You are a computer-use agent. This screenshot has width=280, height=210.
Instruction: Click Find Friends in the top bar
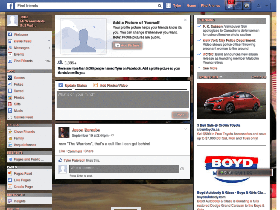click(210, 6)
